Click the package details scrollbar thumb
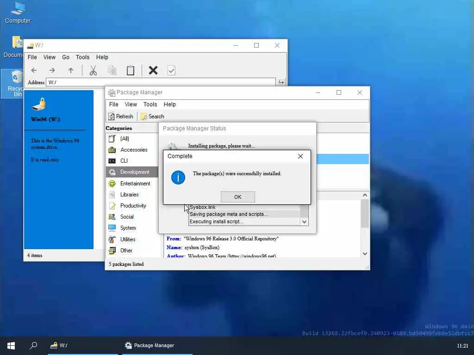The width and height of the screenshot is (474, 355). click(x=365, y=214)
